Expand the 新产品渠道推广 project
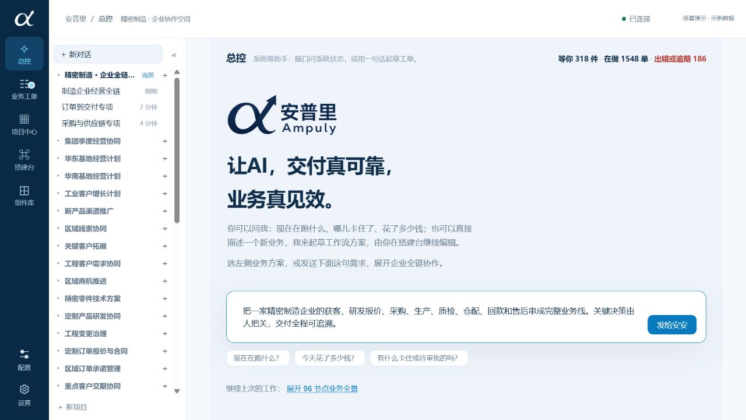Image resolution: width=746 pixels, height=420 pixels. pyautogui.click(x=58, y=211)
